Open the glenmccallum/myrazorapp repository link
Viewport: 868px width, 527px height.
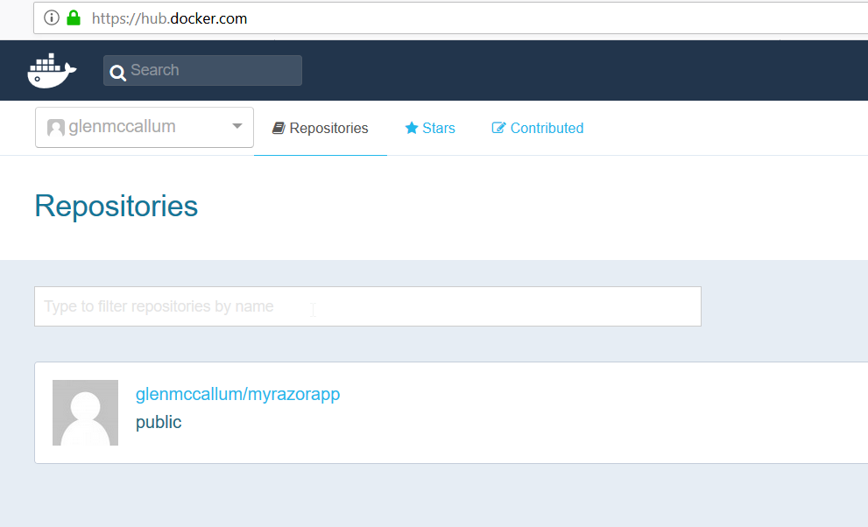pyautogui.click(x=237, y=394)
